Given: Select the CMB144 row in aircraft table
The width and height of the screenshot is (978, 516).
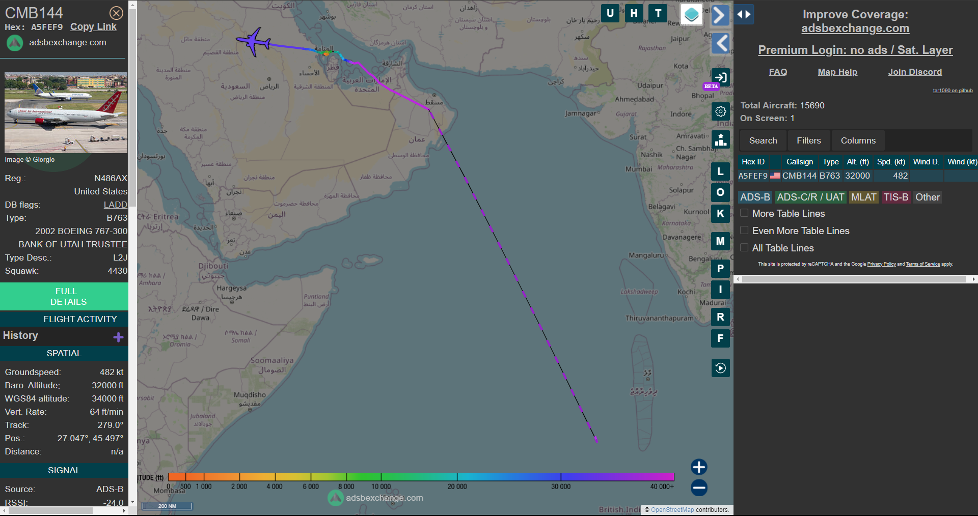Looking at the screenshot, I should 858,176.
